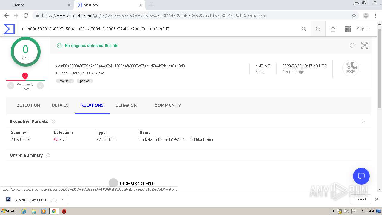The image size is (382, 215).
Task: Click the red stop-sign taskbar icon
Action: (x=64, y=211)
